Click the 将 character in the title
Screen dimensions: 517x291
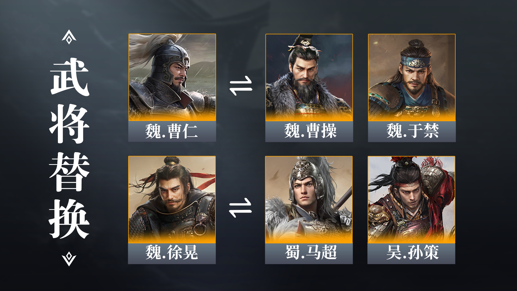69,124
